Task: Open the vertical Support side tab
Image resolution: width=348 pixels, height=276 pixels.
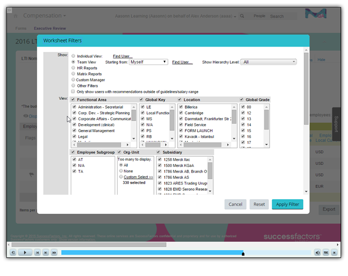Action: pyautogui.click(x=336, y=124)
